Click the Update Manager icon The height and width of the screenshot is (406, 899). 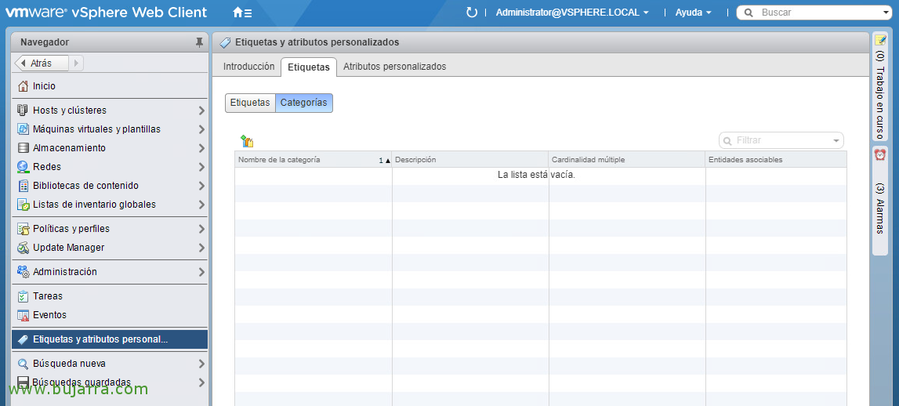tap(23, 248)
